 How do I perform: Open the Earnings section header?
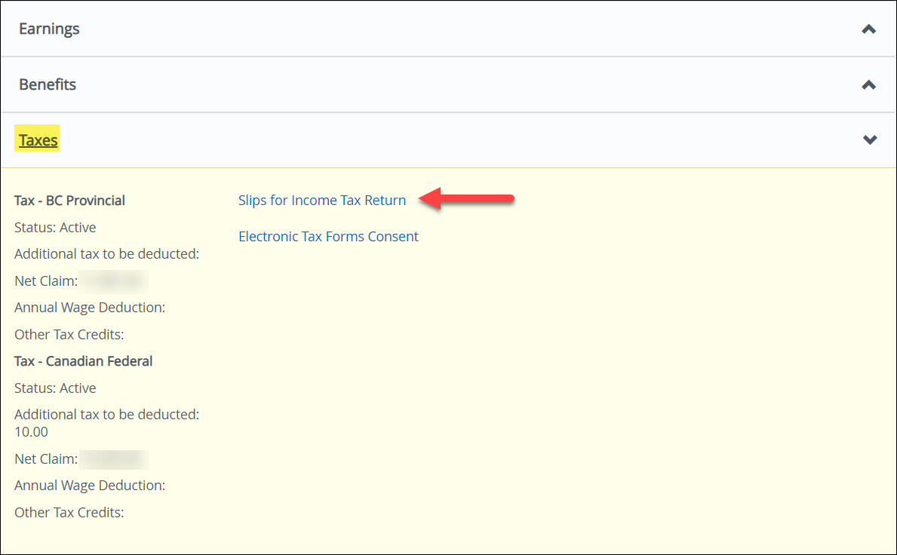click(x=49, y=29)
